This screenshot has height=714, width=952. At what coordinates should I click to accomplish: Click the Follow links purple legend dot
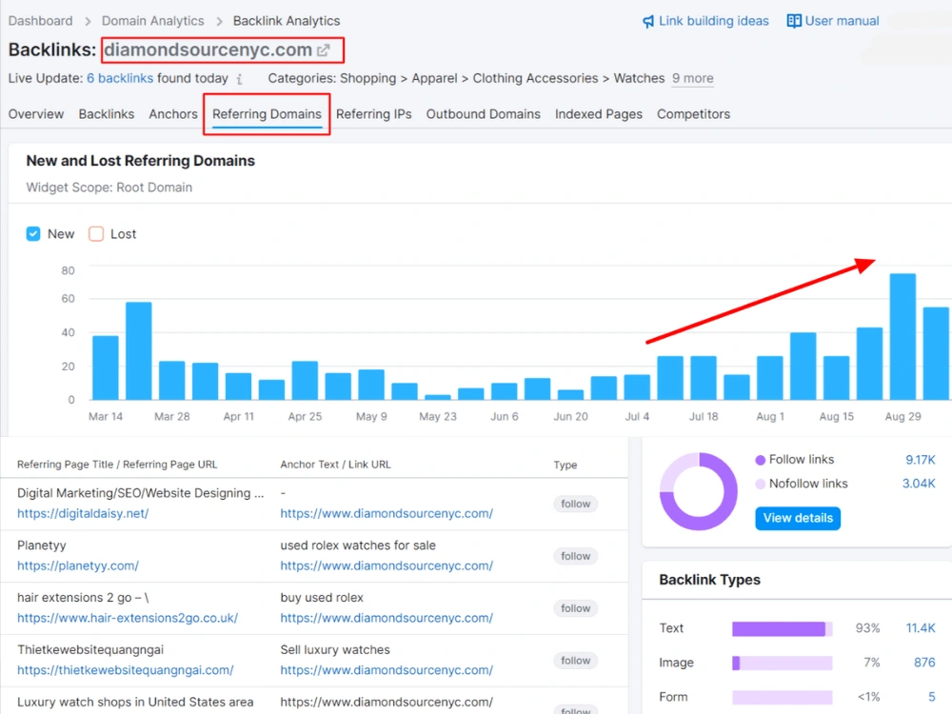(760, 460)
